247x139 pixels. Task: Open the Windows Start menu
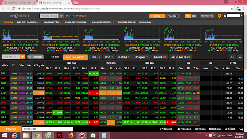[x=4, y=136]
